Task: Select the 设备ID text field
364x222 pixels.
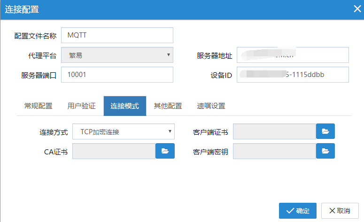Action: point(293,75)
